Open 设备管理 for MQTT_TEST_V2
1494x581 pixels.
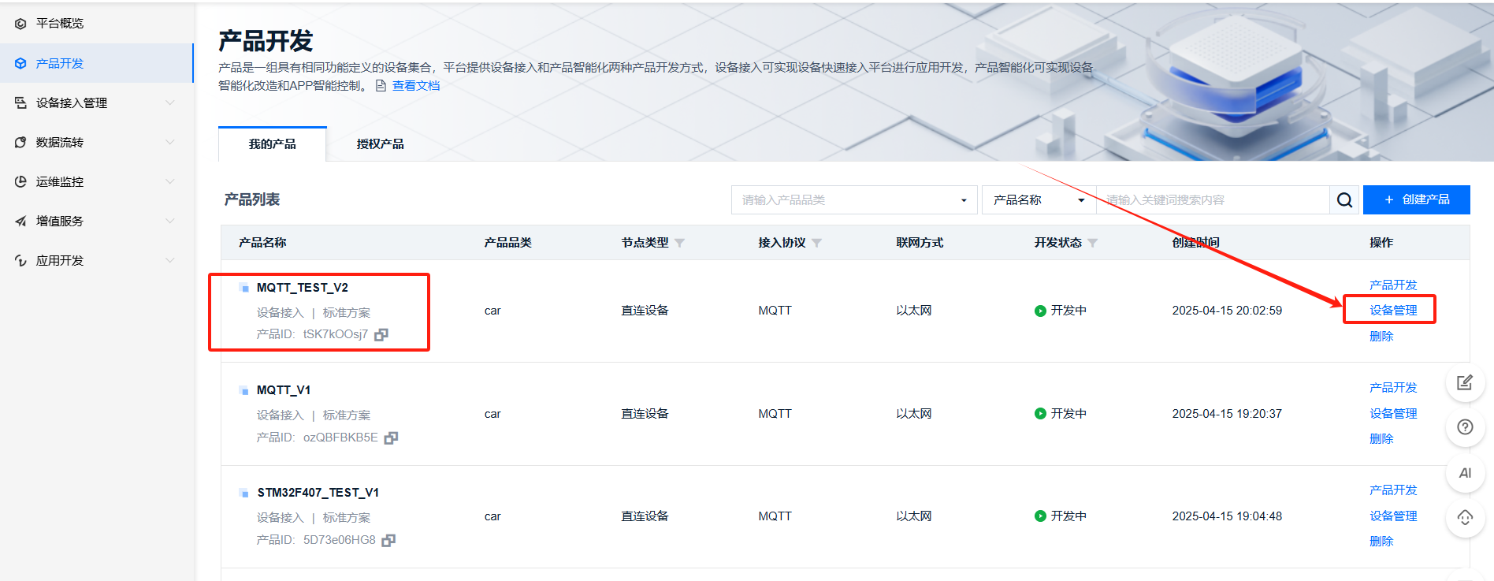(1393, 310)
